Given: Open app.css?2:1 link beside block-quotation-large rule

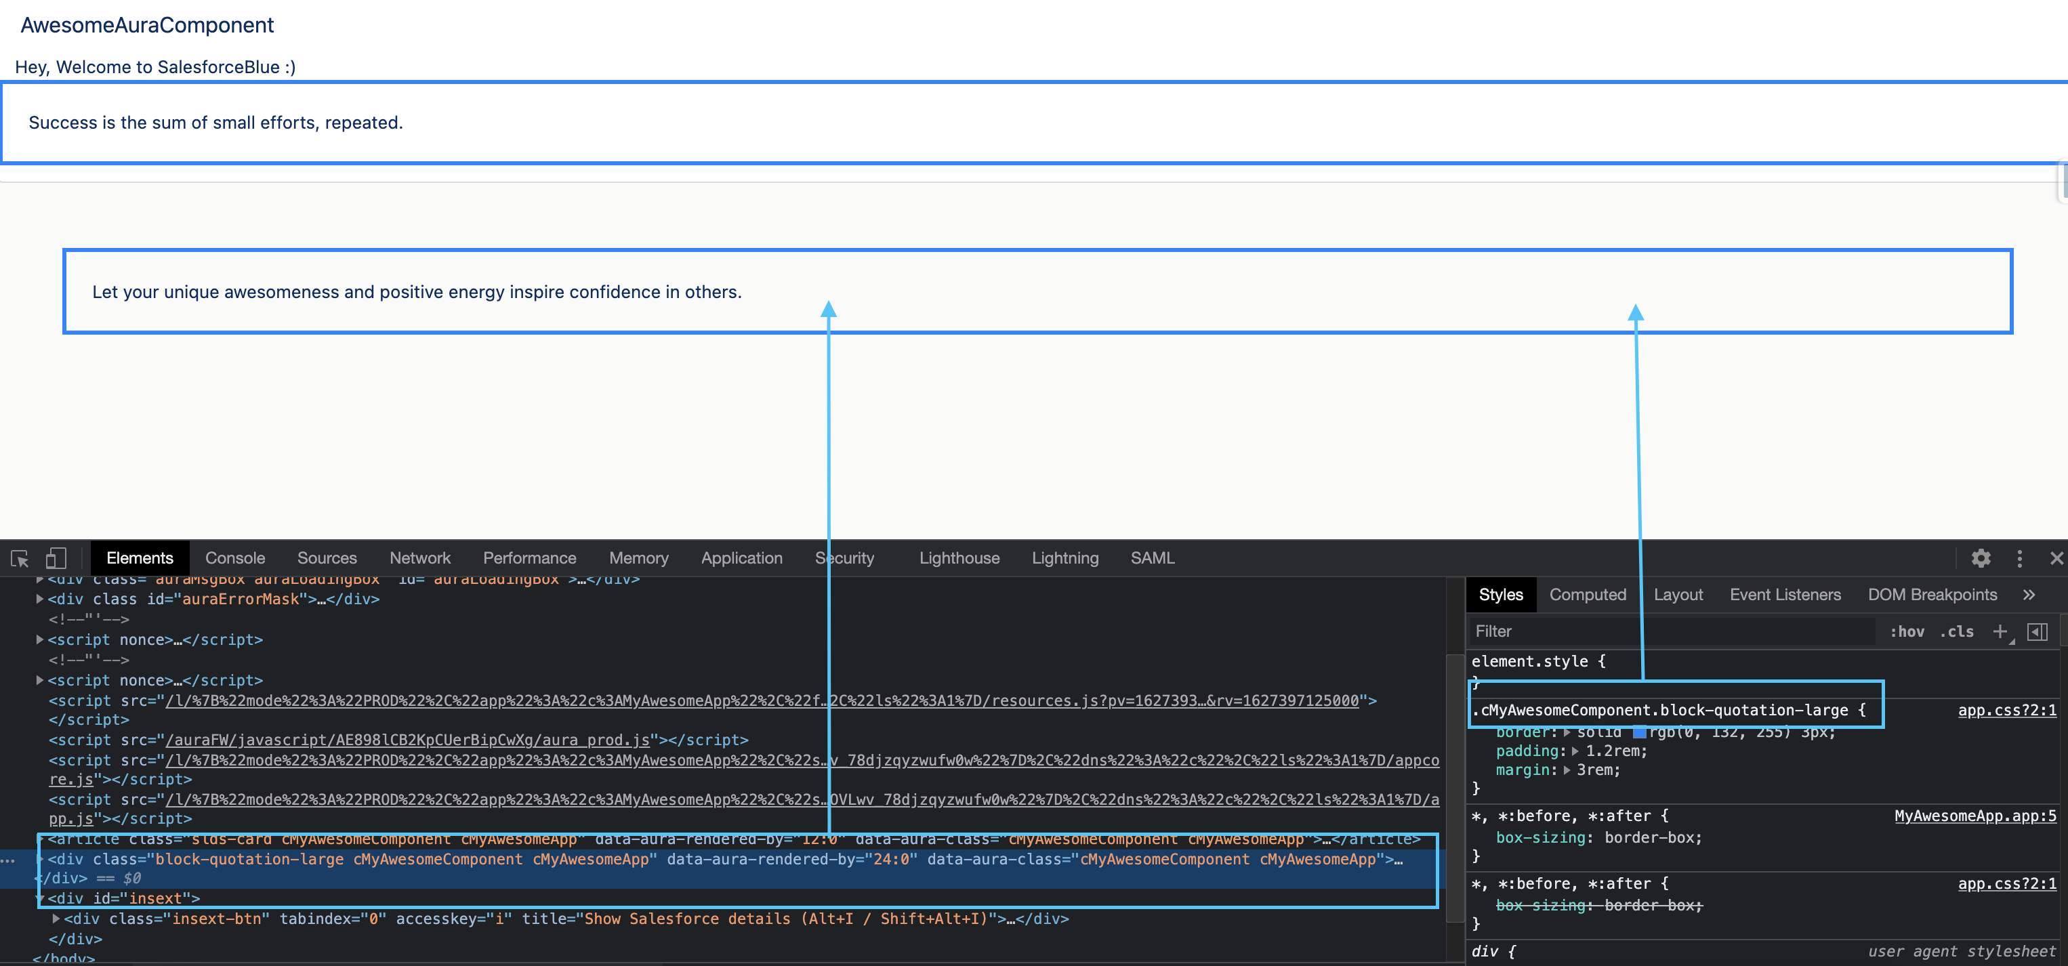Looking at the screenshot, I should 2006,710.
